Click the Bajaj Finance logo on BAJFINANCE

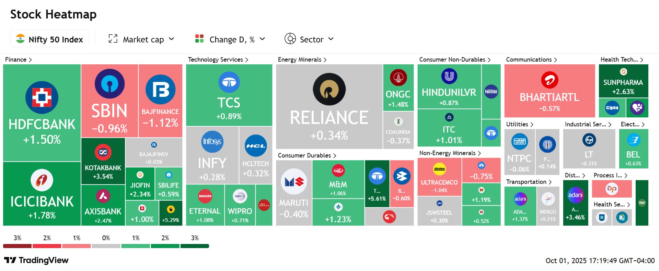tap(160, 90)
